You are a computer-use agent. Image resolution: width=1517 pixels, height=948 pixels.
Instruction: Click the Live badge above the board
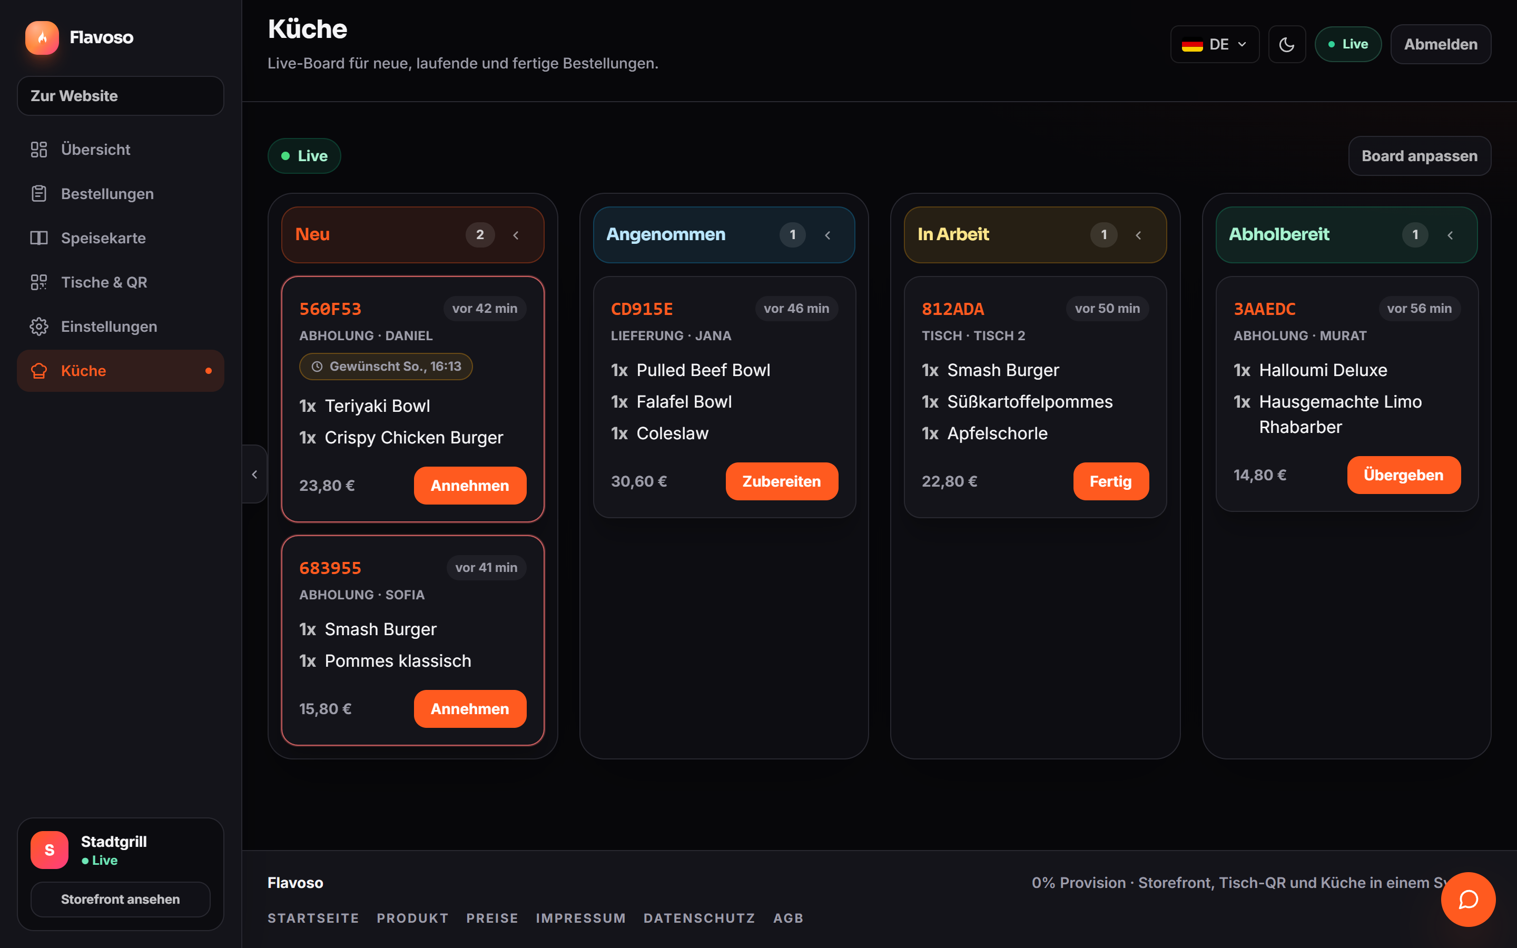(x=304, y=156)
